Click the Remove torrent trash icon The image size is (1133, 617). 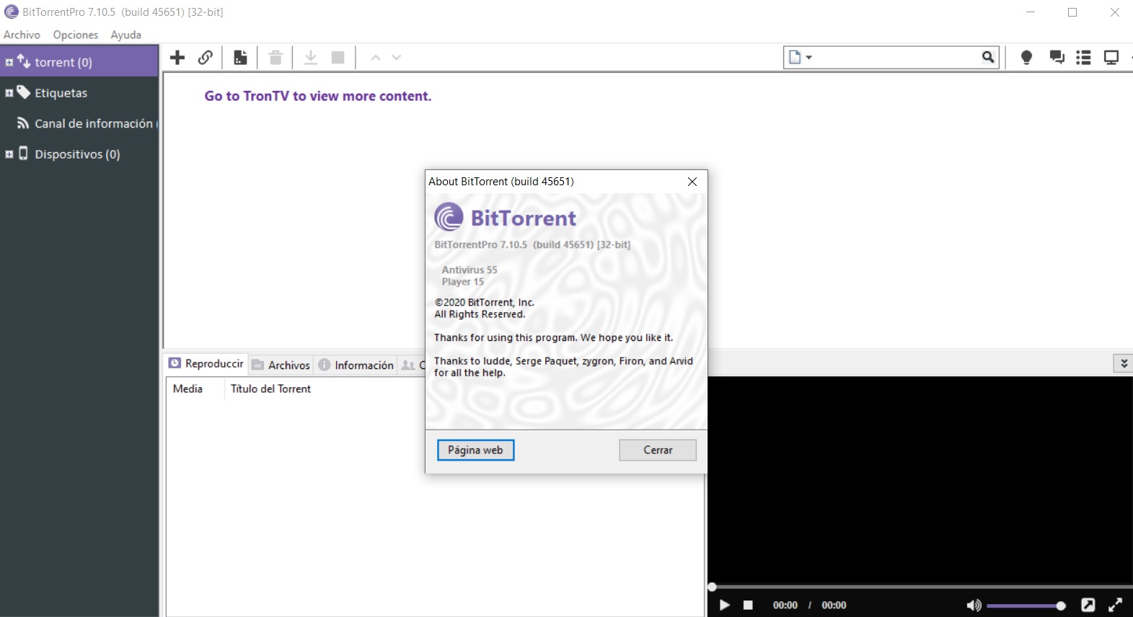pos(275,58)
